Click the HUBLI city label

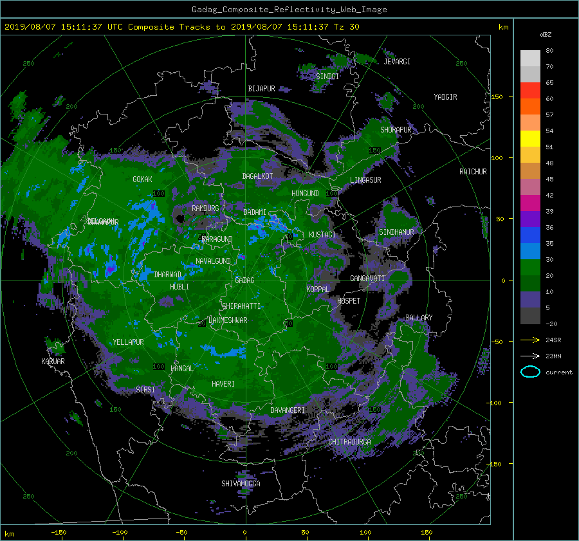[179, 286]
